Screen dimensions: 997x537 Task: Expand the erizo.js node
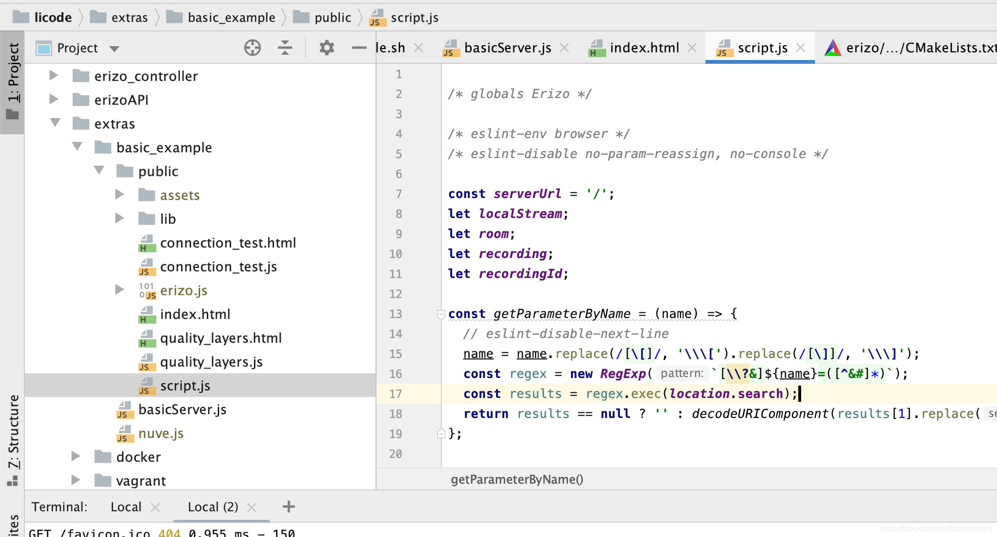[x=120, y=289]
